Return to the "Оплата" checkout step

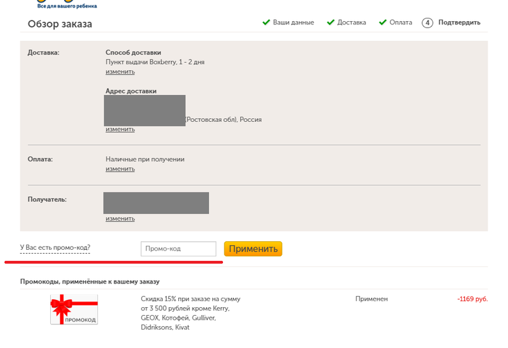(x=400, y=22)
